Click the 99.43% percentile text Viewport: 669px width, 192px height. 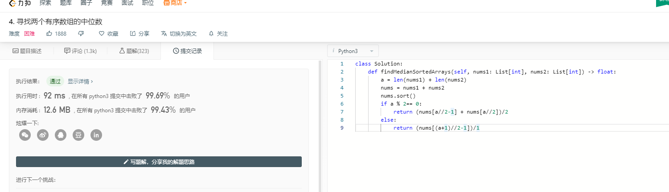click(x=163, y=110)
